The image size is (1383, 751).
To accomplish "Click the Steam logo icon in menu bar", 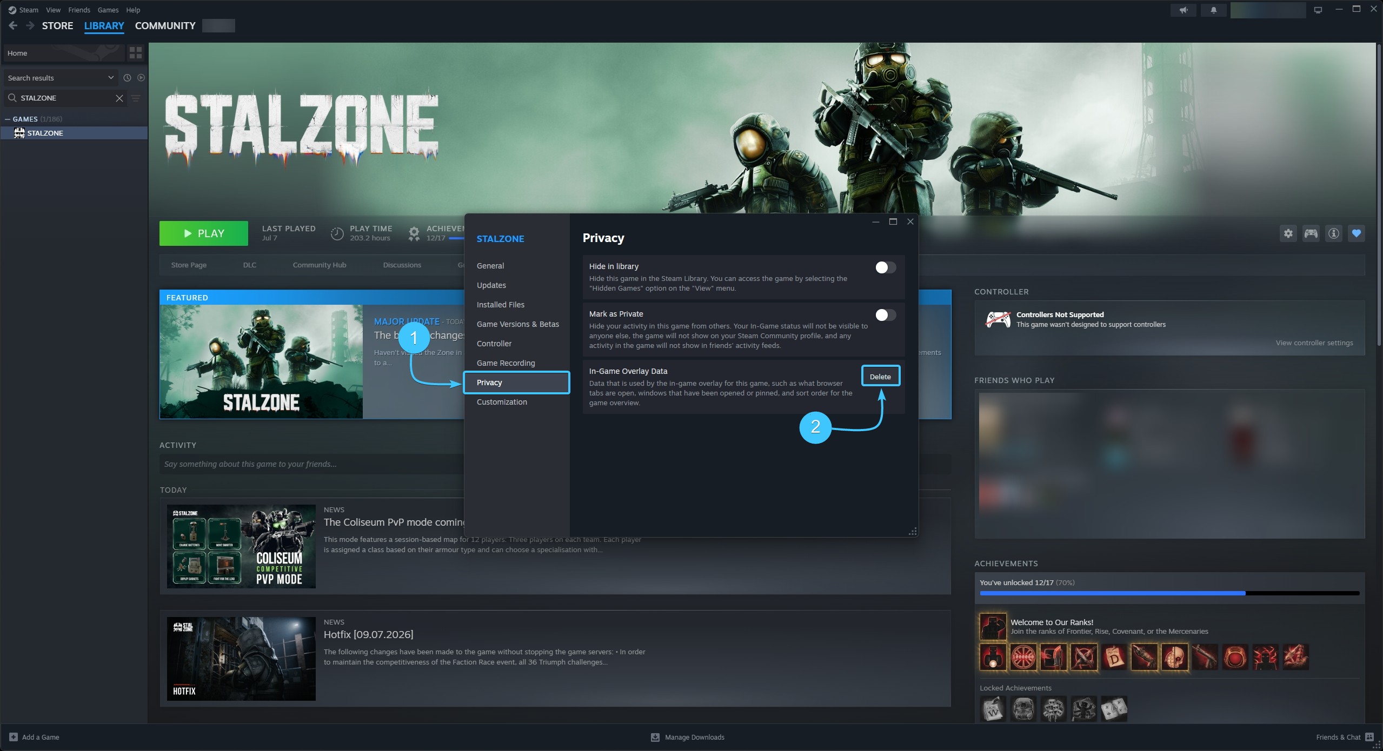I will (12, 10).
